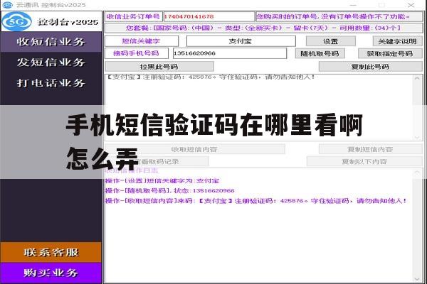Click 获取指定号码 button
Screen dimensions: 427x284
[x=390, y=53]
